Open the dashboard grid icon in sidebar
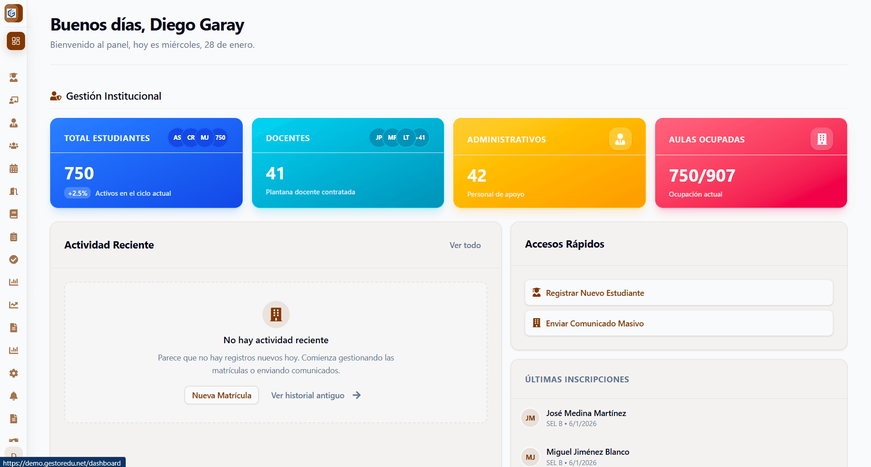The width and height of the screenshot is (871, 467). pos(16,41)
